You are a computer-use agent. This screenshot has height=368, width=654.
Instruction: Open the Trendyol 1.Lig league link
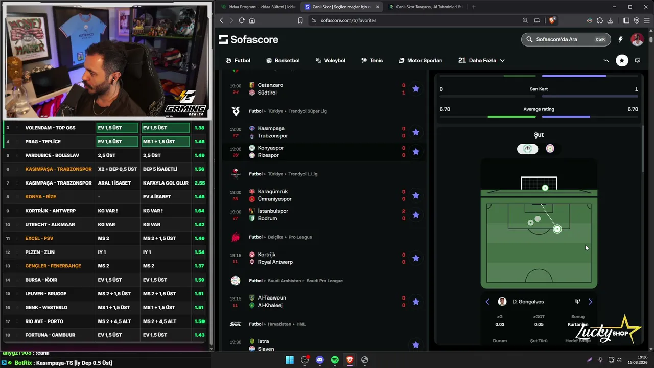click(x=303, y=174)
